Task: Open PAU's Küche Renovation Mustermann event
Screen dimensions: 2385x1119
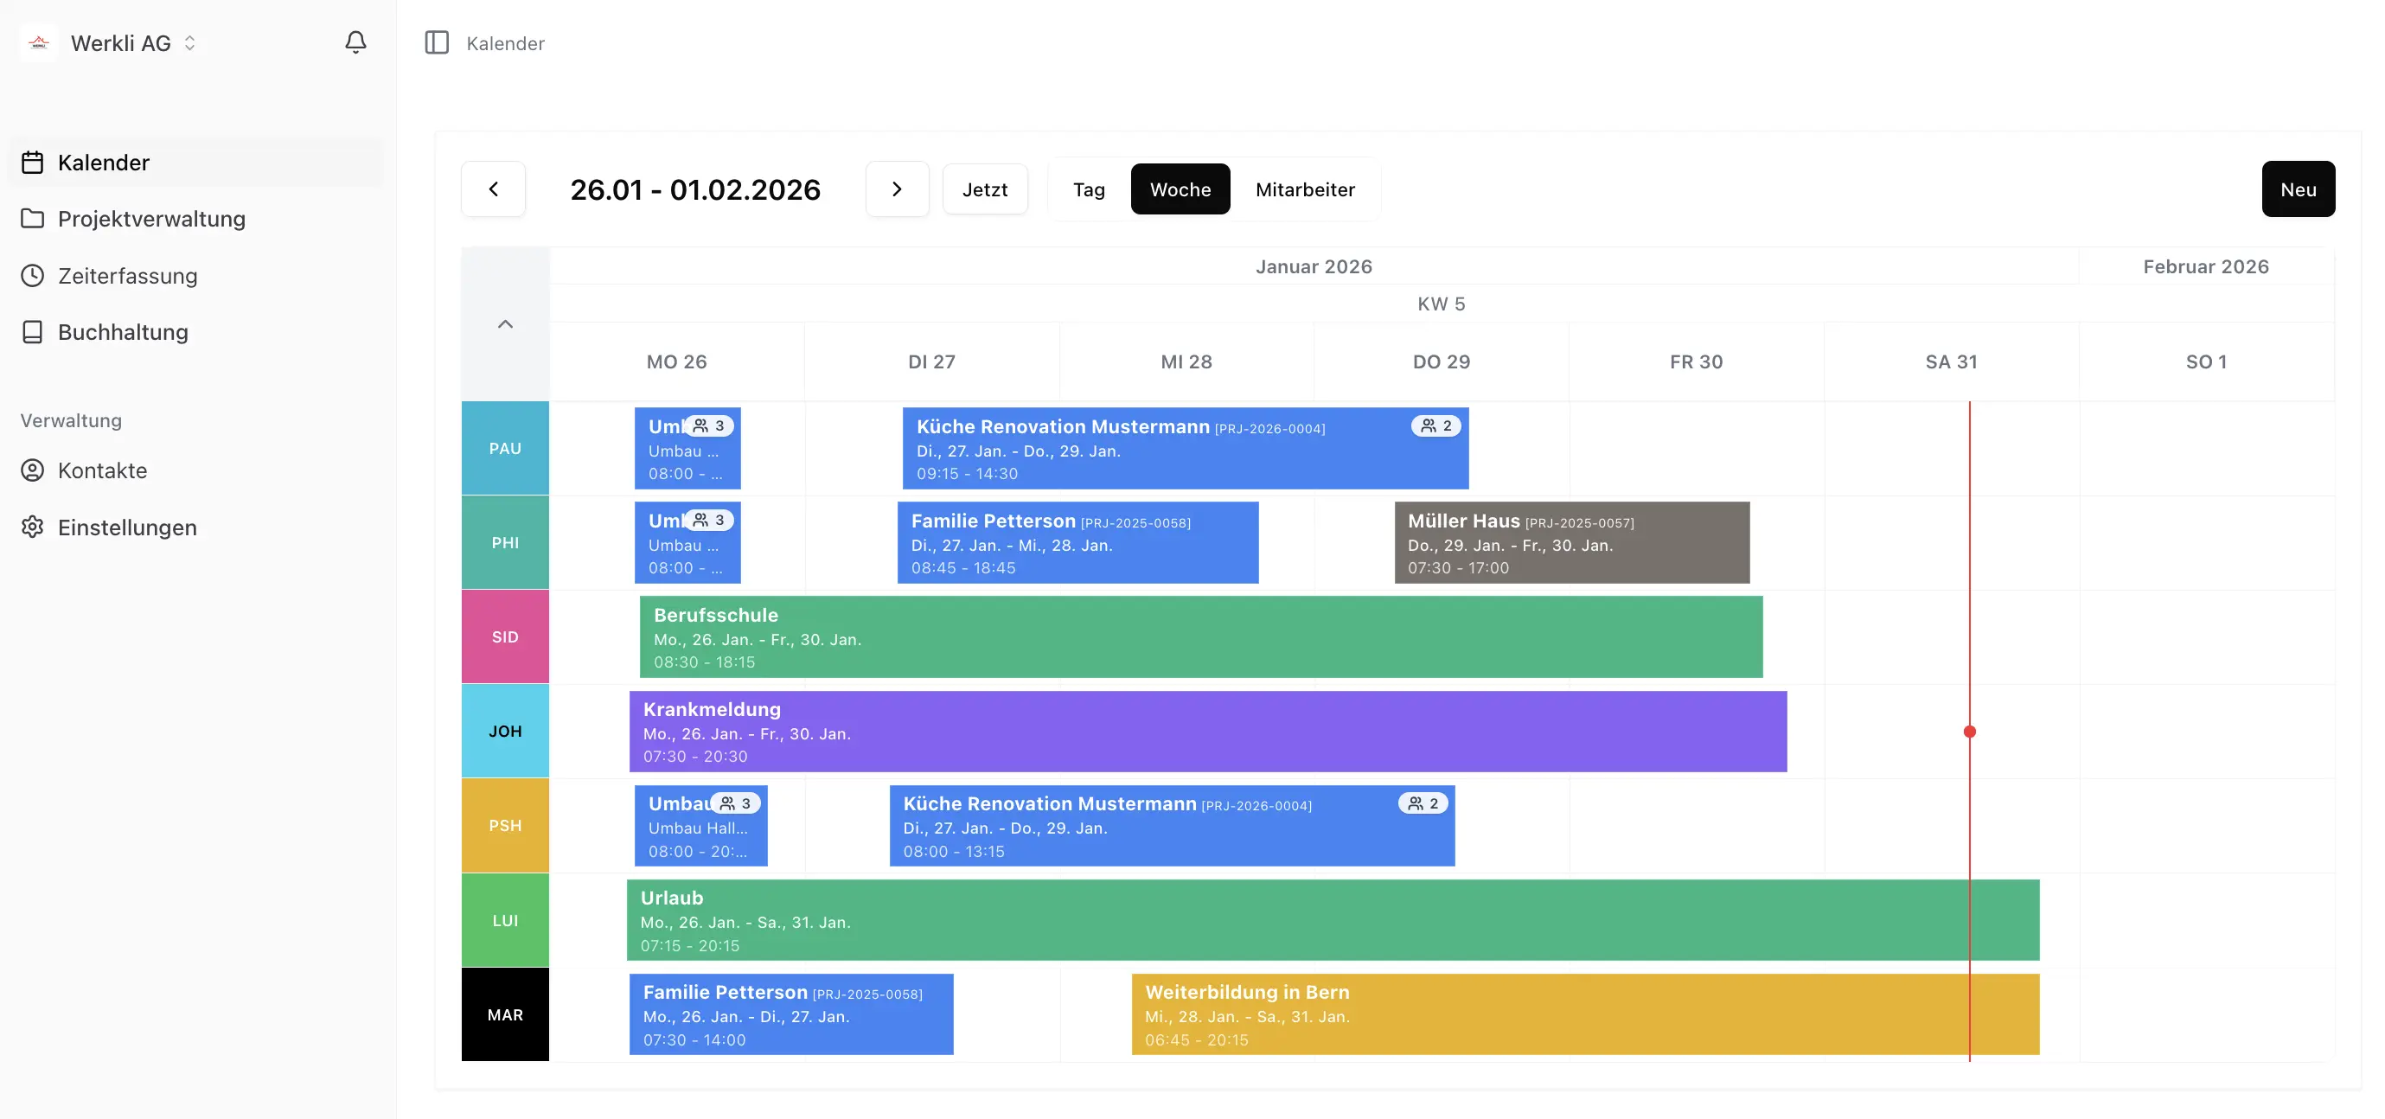Action: pyautogui.click(x=1185, y=449)
